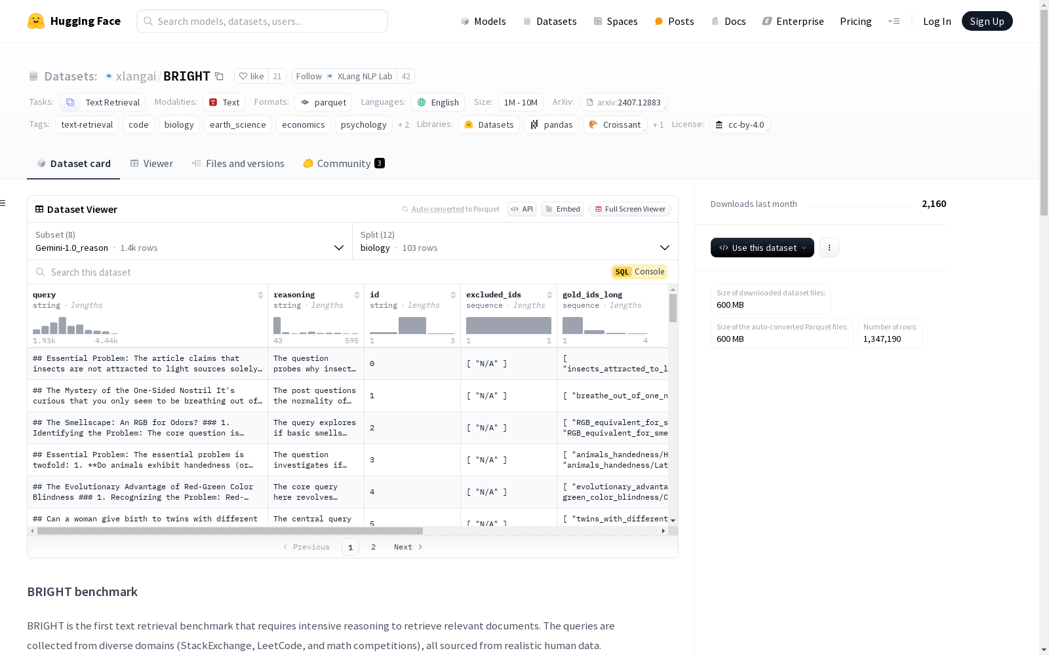
Task: Click the Log In link
Action: 937,21
